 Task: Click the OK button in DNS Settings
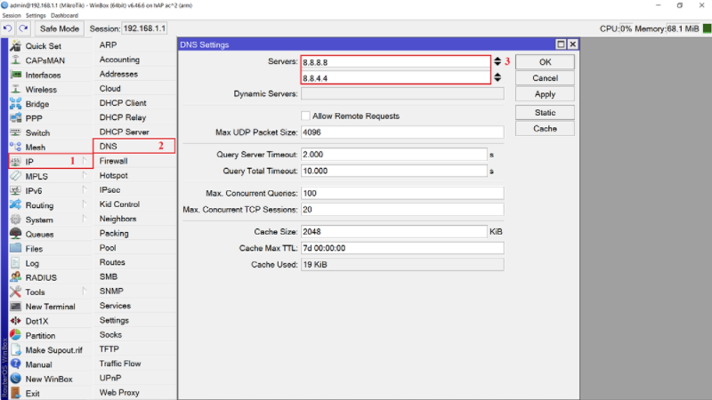(545, 62)
